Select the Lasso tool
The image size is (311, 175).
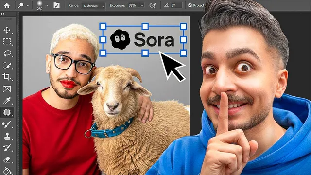(x=7, y=53)
